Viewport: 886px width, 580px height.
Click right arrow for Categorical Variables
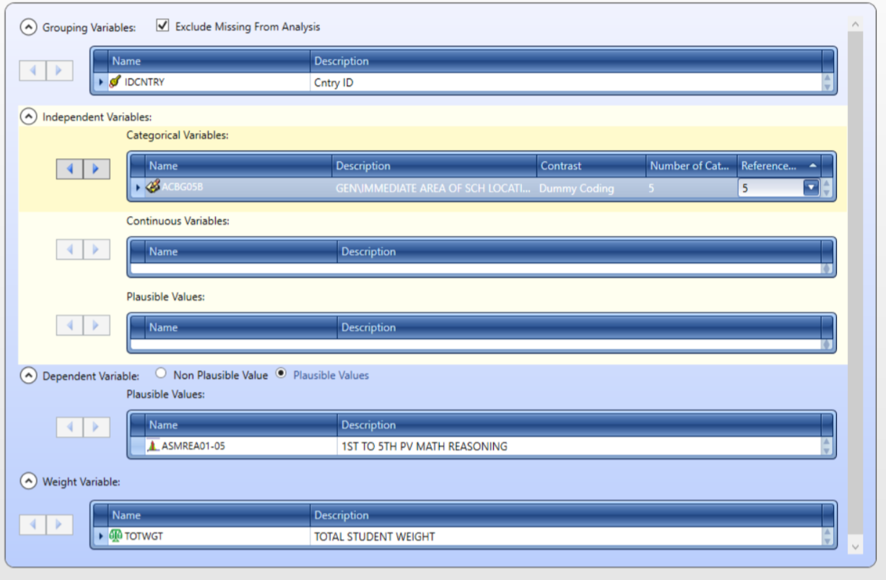point(96,169)
